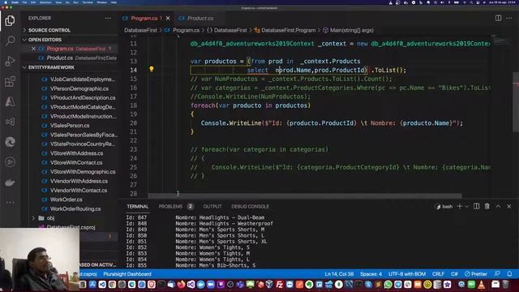Open Explorer panel more actions ellipsis
The width and height of the screenshot is (519, 292).
[108, 18]
